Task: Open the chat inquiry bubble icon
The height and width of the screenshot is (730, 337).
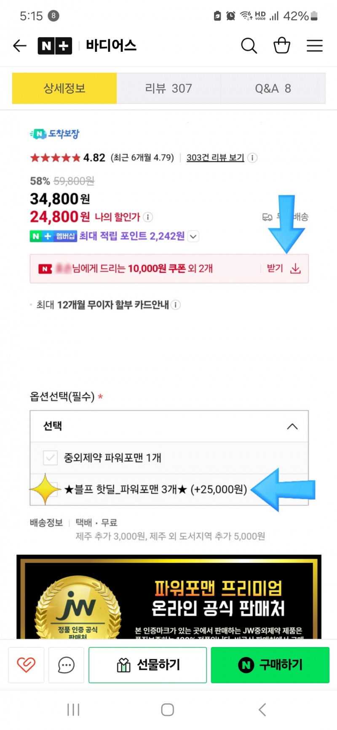Action: (x=66, y=665)
